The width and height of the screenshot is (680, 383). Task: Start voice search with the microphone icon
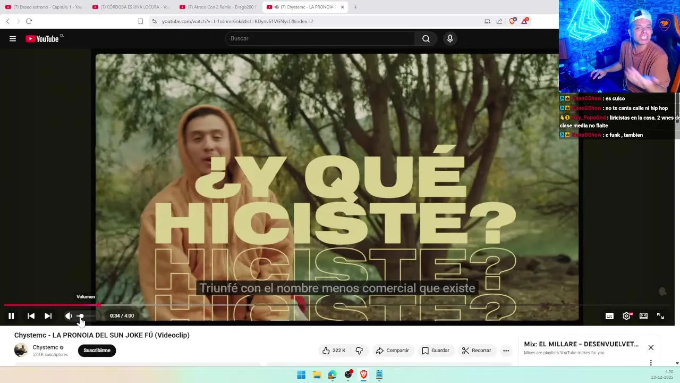click(450, 38)
